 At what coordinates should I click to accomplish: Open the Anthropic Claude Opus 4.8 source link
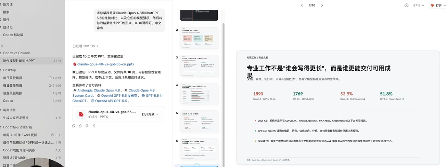pos(99,91)
